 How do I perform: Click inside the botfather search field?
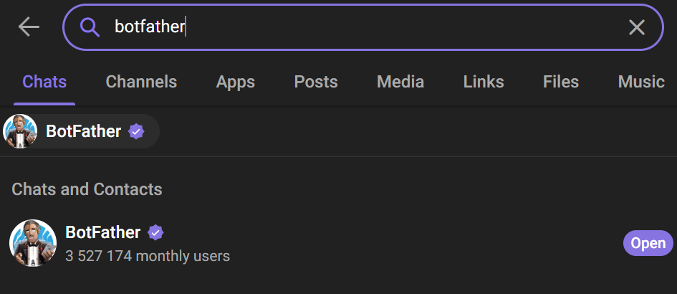[358, 27]
